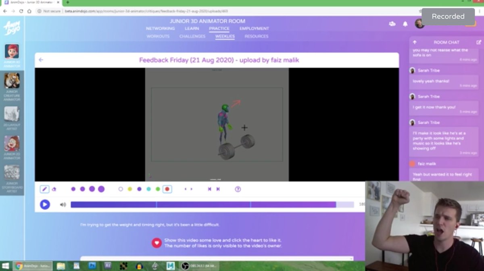This screenshot has width=484, height=271.
Task: Open the Employment menu
Action: tap(254, 29)
